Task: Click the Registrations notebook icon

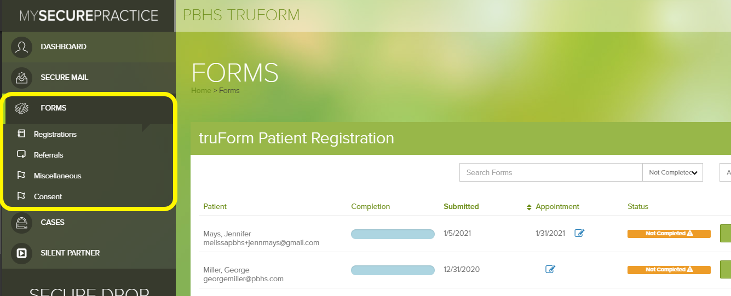Action: point(22,134)
